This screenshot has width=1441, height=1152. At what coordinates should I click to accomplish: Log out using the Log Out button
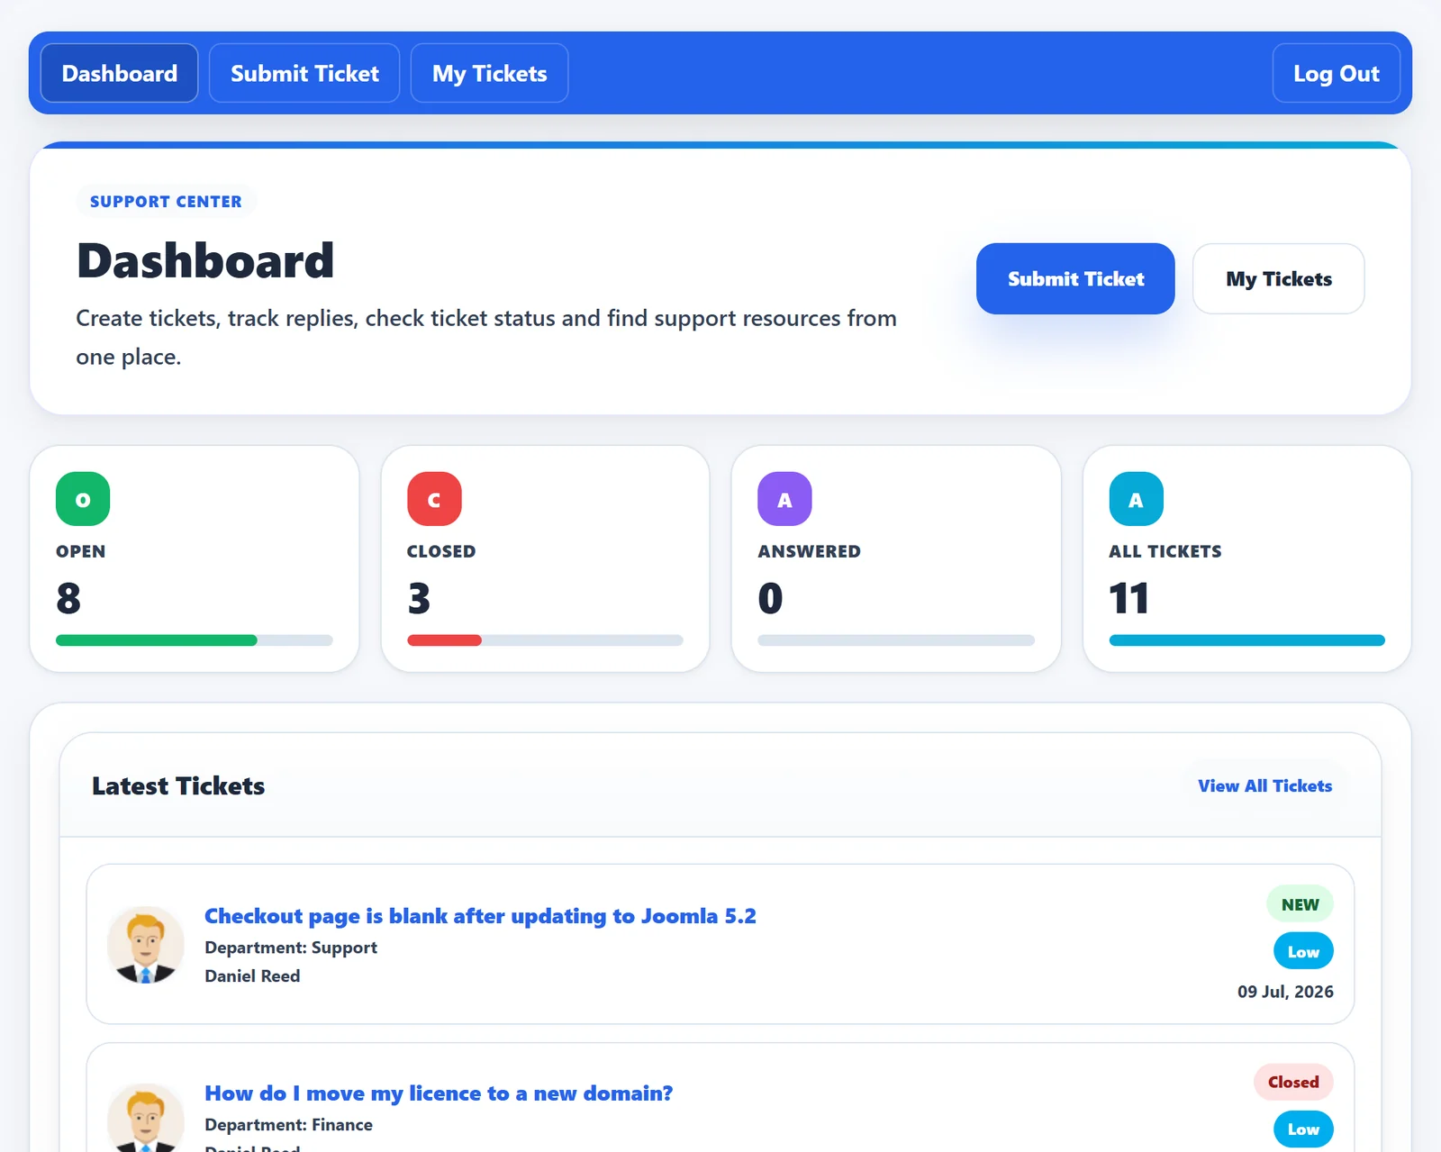coord(1337,73)
